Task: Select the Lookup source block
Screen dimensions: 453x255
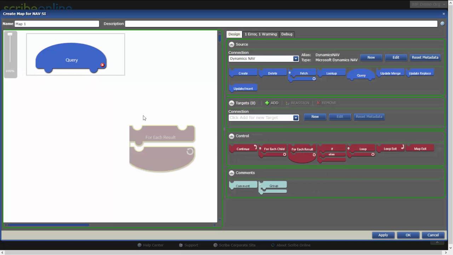Action: [x=332, y=73]
